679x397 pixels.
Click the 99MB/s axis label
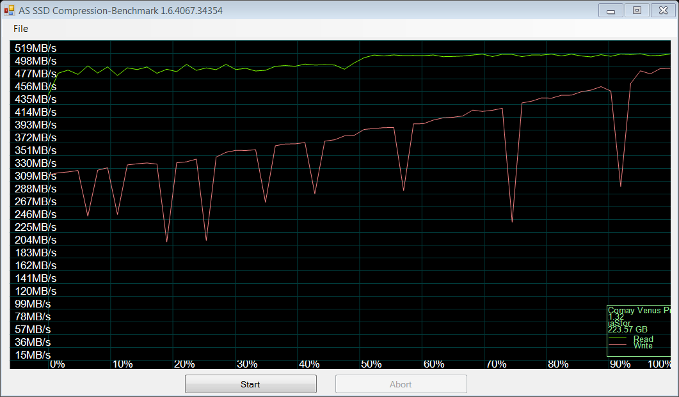(x=33, y=304)
